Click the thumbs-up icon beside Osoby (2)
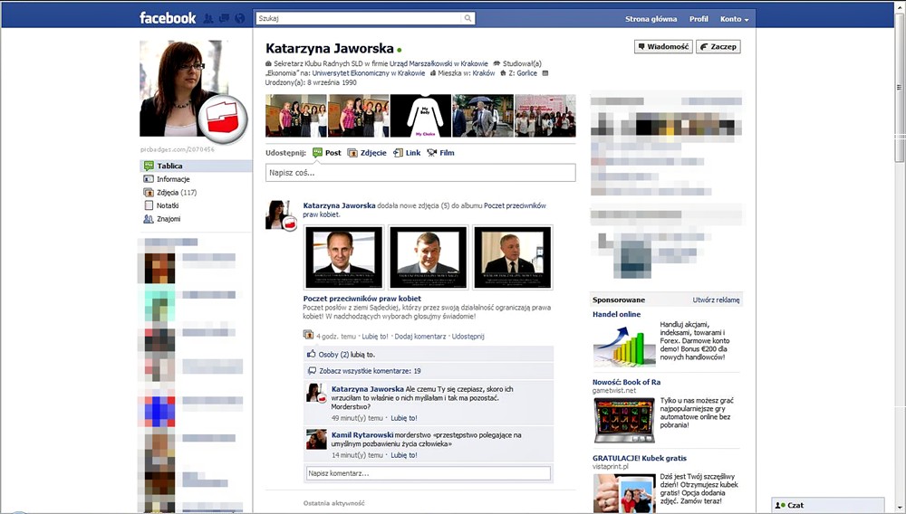Viewport: 906px width, 514px height. click(x=312, y=354)
